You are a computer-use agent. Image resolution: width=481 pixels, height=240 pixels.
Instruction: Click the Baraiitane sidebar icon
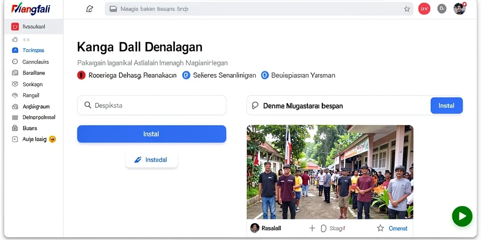click(15, 73)
